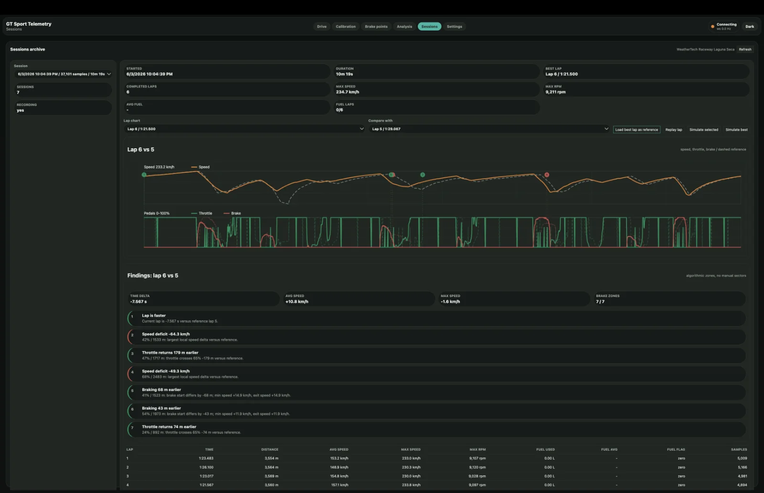This screenshot has height=493, width=764.
Task: Click the Sessions count 7 card
Action: 64,90
